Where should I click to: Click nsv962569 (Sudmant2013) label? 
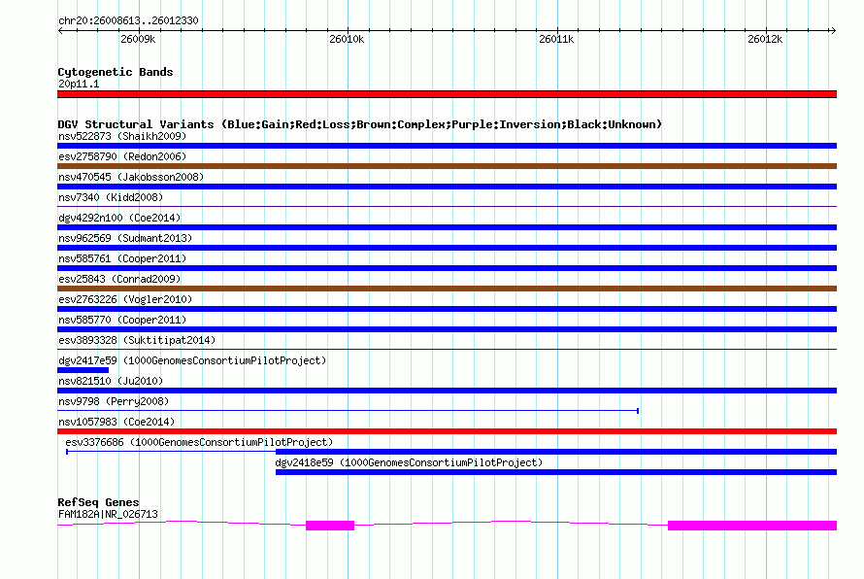[125, 238]
